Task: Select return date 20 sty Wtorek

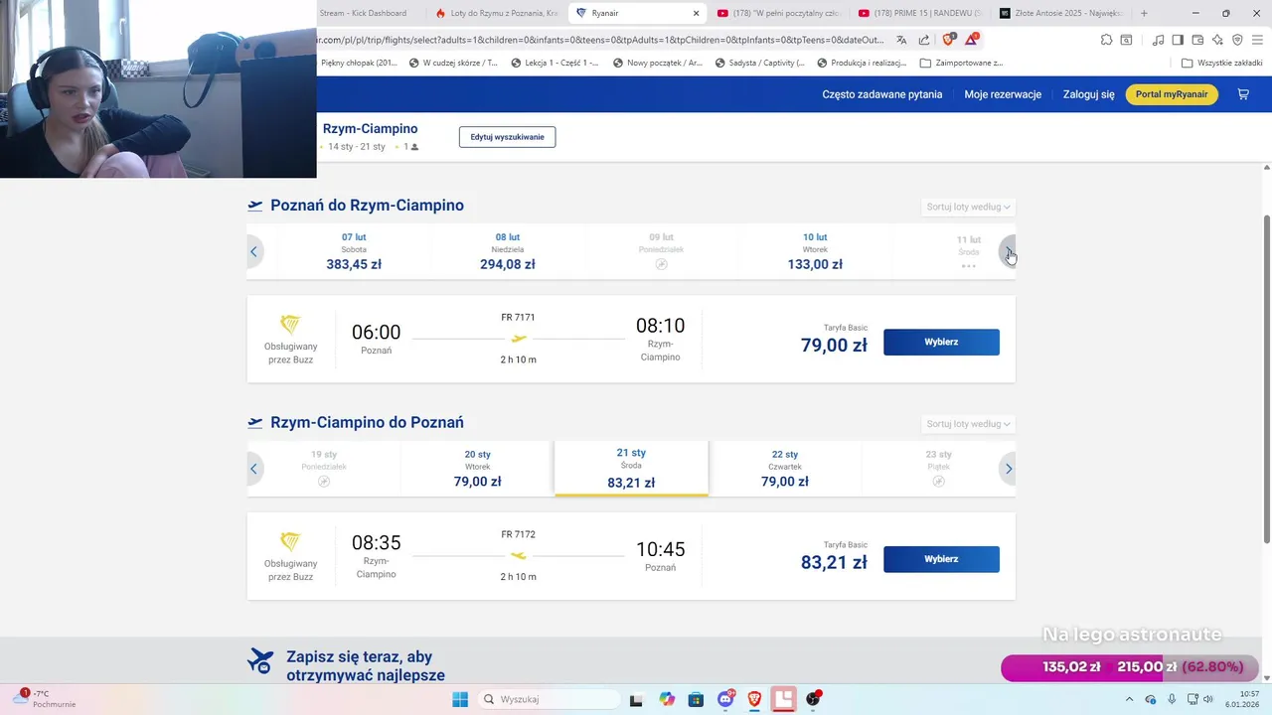Action: 477,469
